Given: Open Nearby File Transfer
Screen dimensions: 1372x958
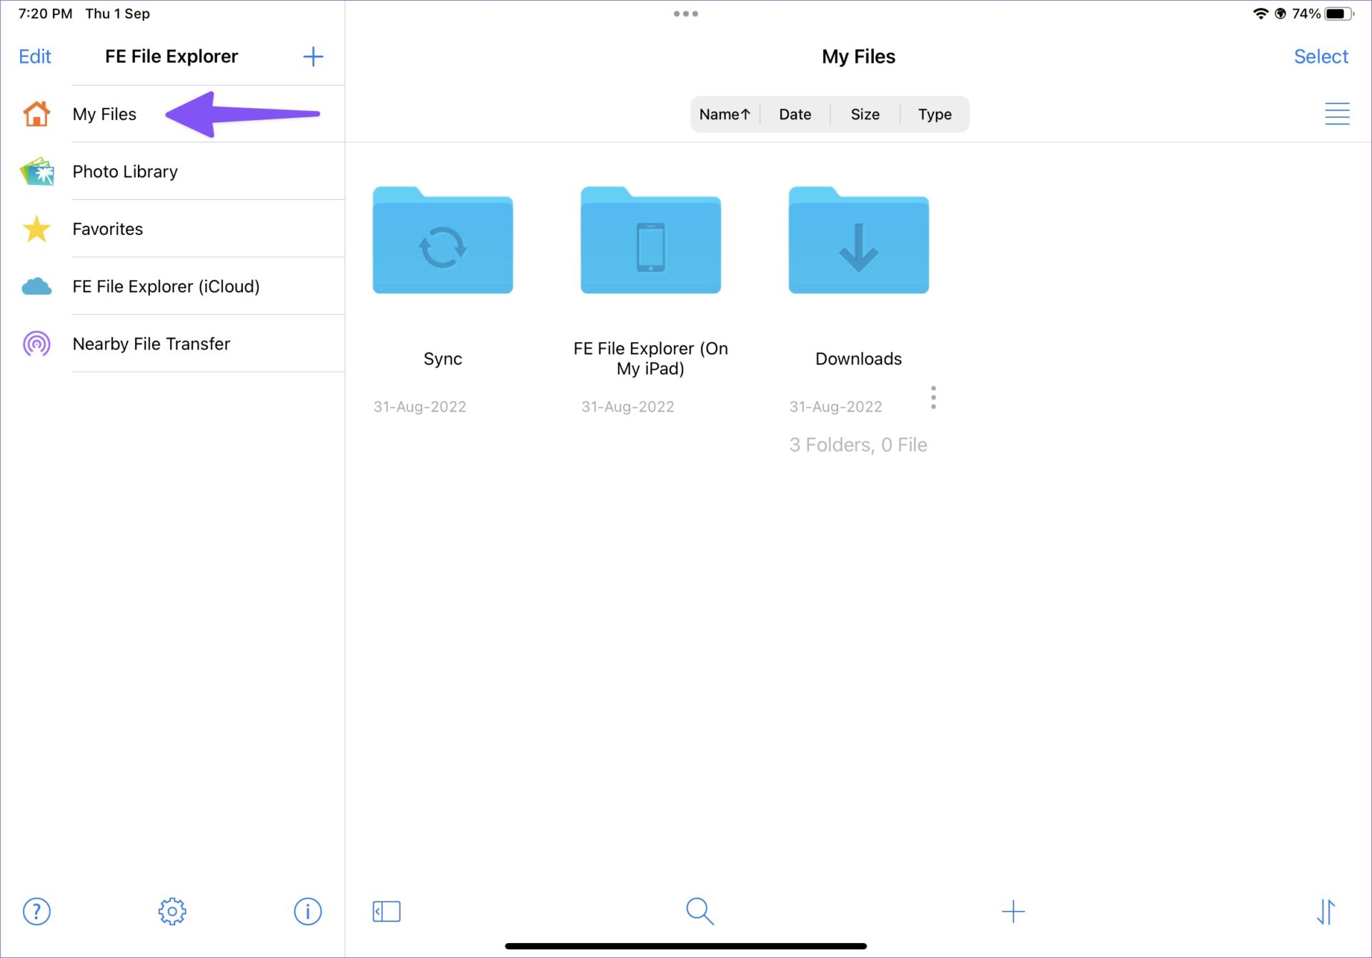Looking at the screenshot, I should click(151, 344).
